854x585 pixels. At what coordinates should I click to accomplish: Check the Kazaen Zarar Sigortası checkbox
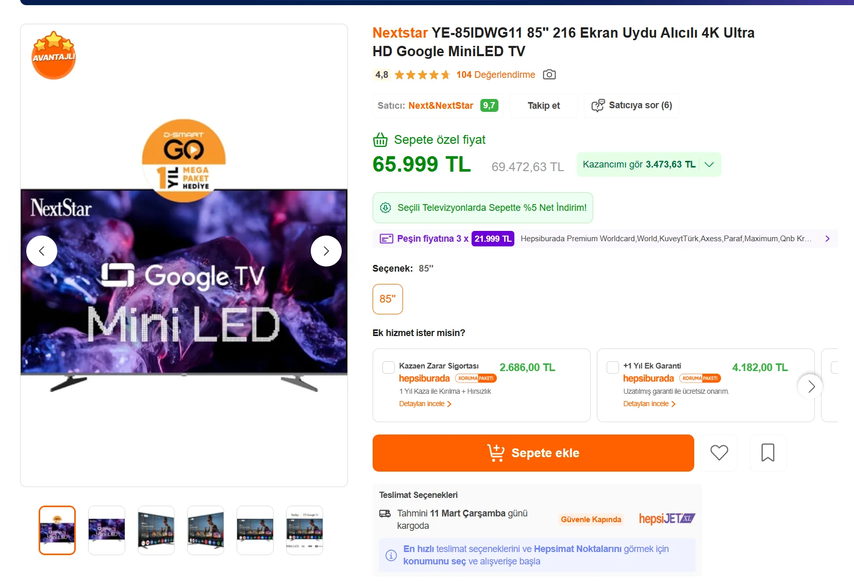coord(389,367)
